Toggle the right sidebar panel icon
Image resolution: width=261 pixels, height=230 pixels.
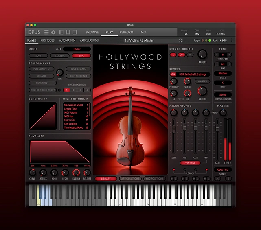tap(75, 32)
